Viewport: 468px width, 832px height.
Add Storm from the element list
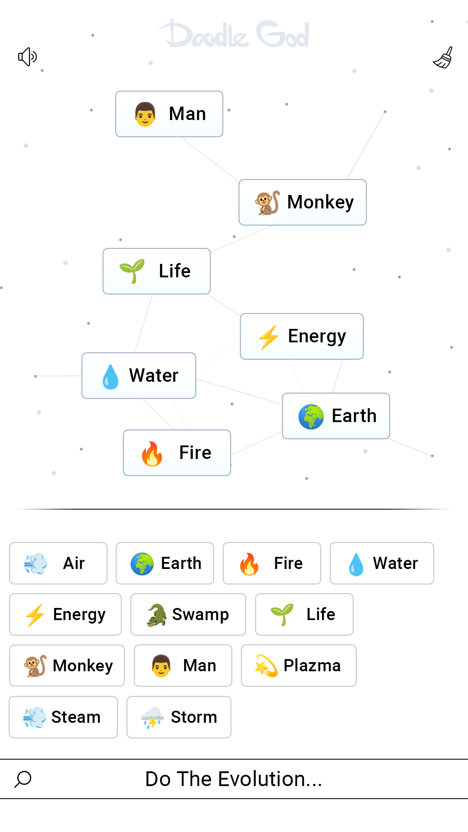(179, 717)
